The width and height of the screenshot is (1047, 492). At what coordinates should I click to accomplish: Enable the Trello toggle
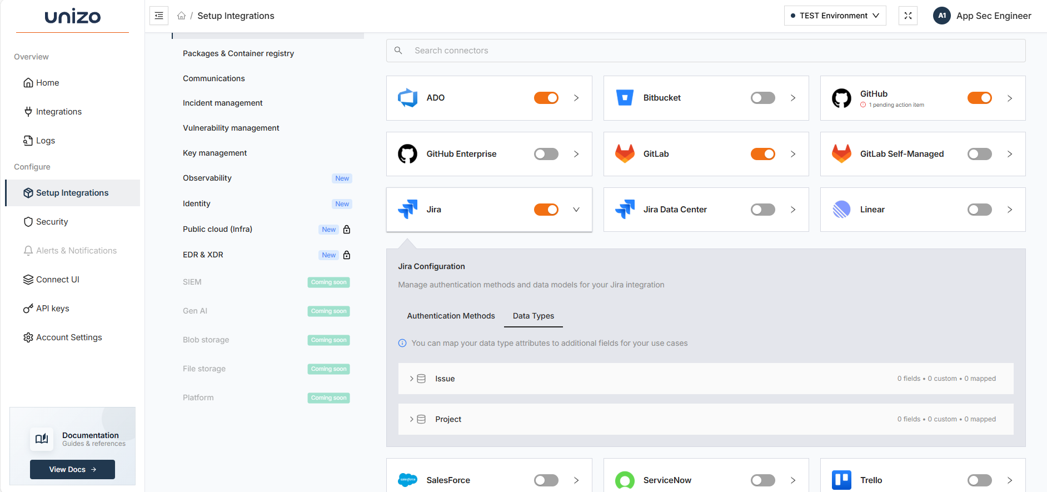point(980,480)
